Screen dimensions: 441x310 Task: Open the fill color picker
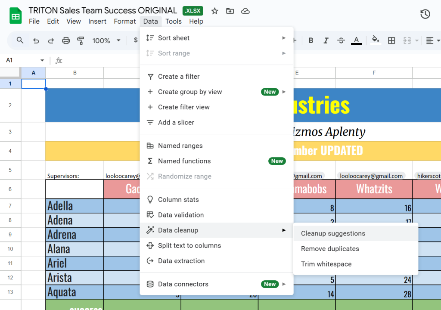click(376, 40)
